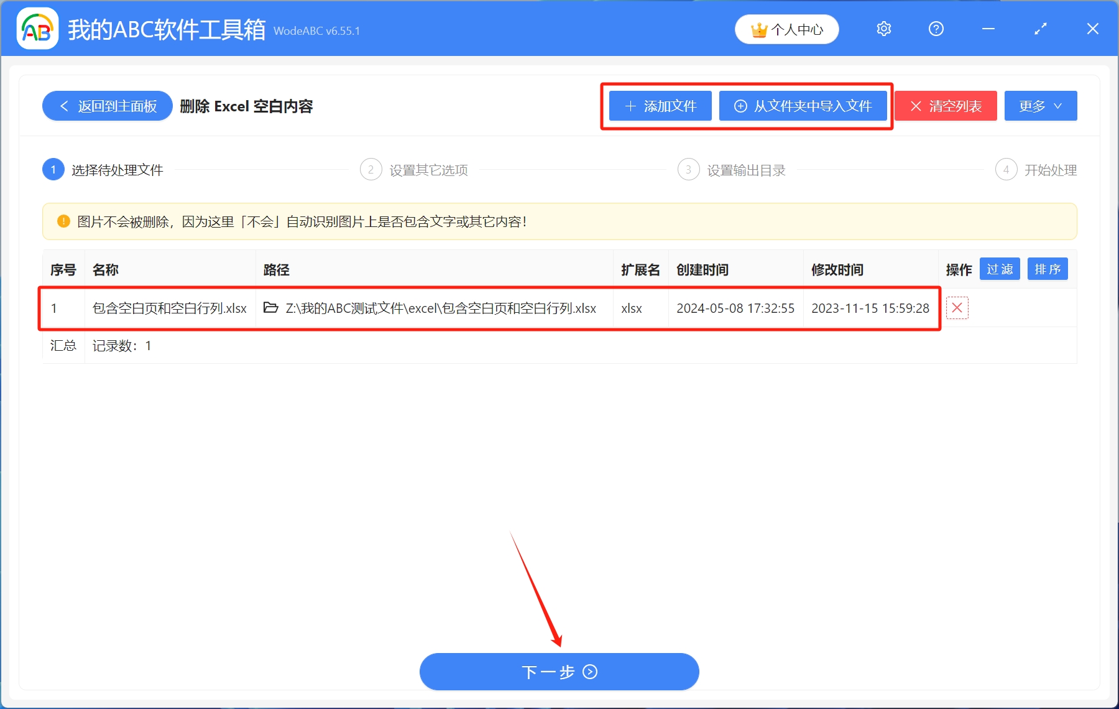Click the circled plus on 从文件夹中导入文件
This screenshot has width=1119, height=709.
pyautogui.click(x=740, y=106)
